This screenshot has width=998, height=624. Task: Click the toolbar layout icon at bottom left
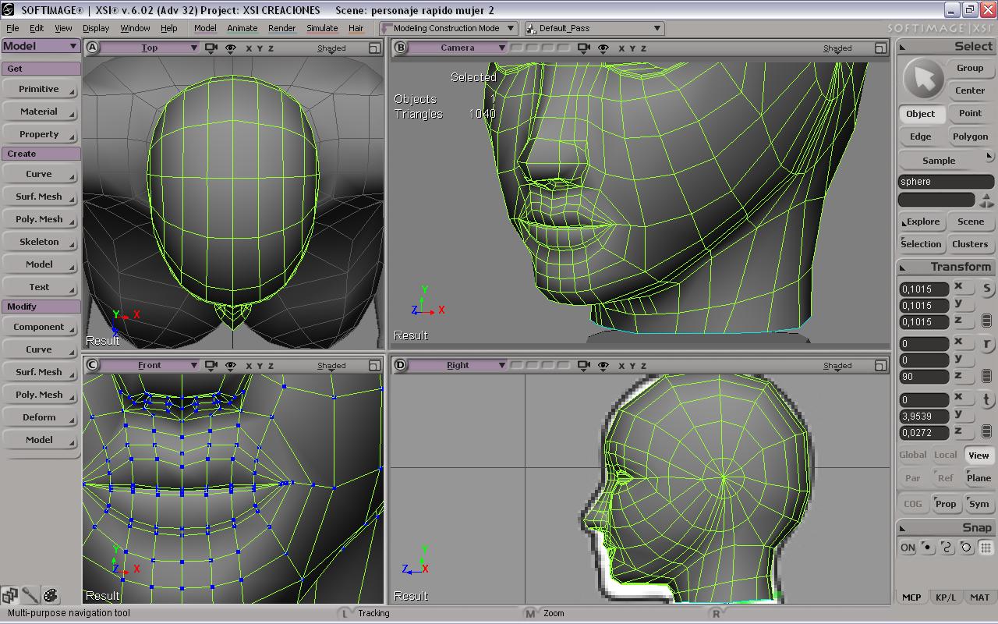(10, 596)
